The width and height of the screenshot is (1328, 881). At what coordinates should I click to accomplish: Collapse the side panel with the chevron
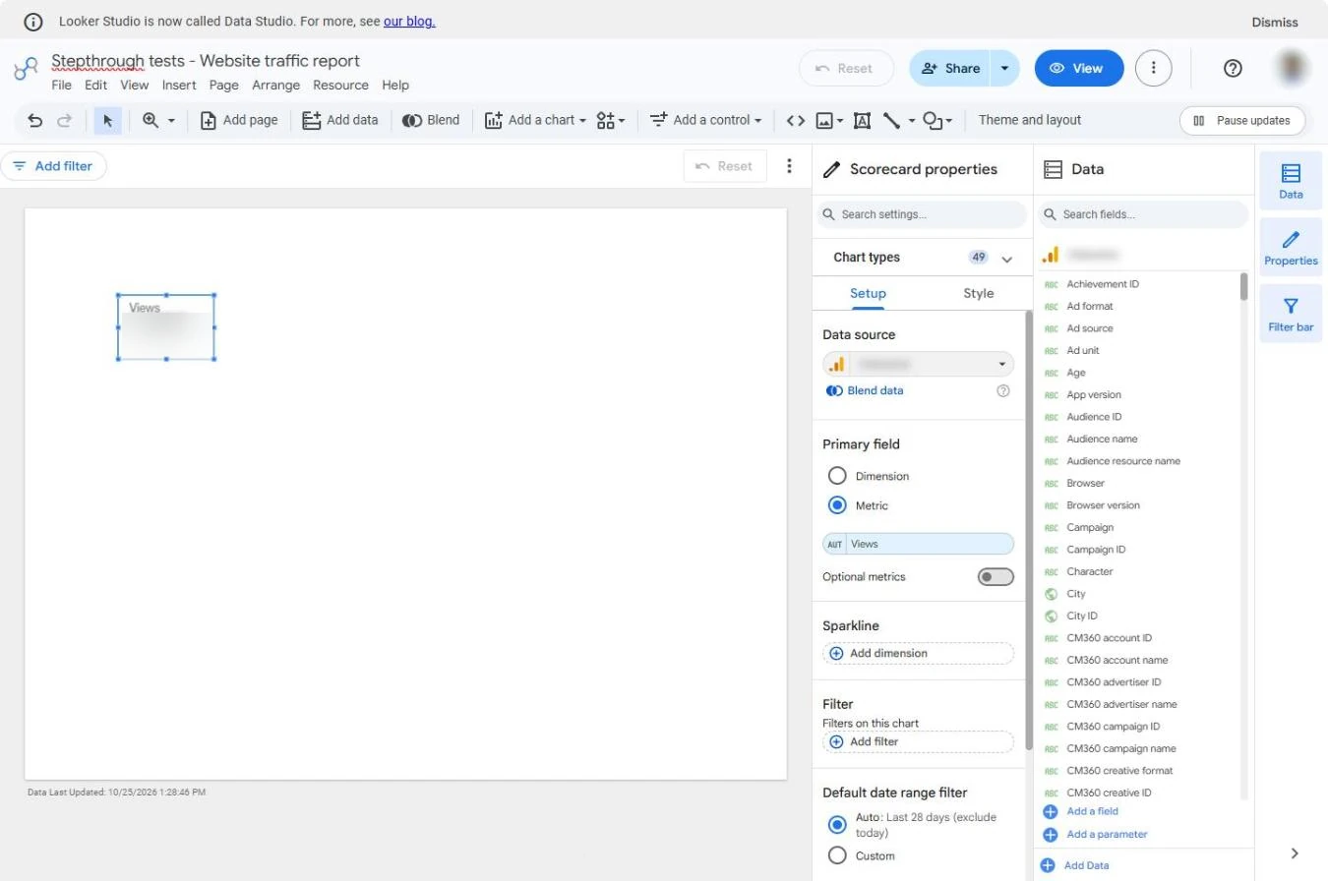[1295, 853]
